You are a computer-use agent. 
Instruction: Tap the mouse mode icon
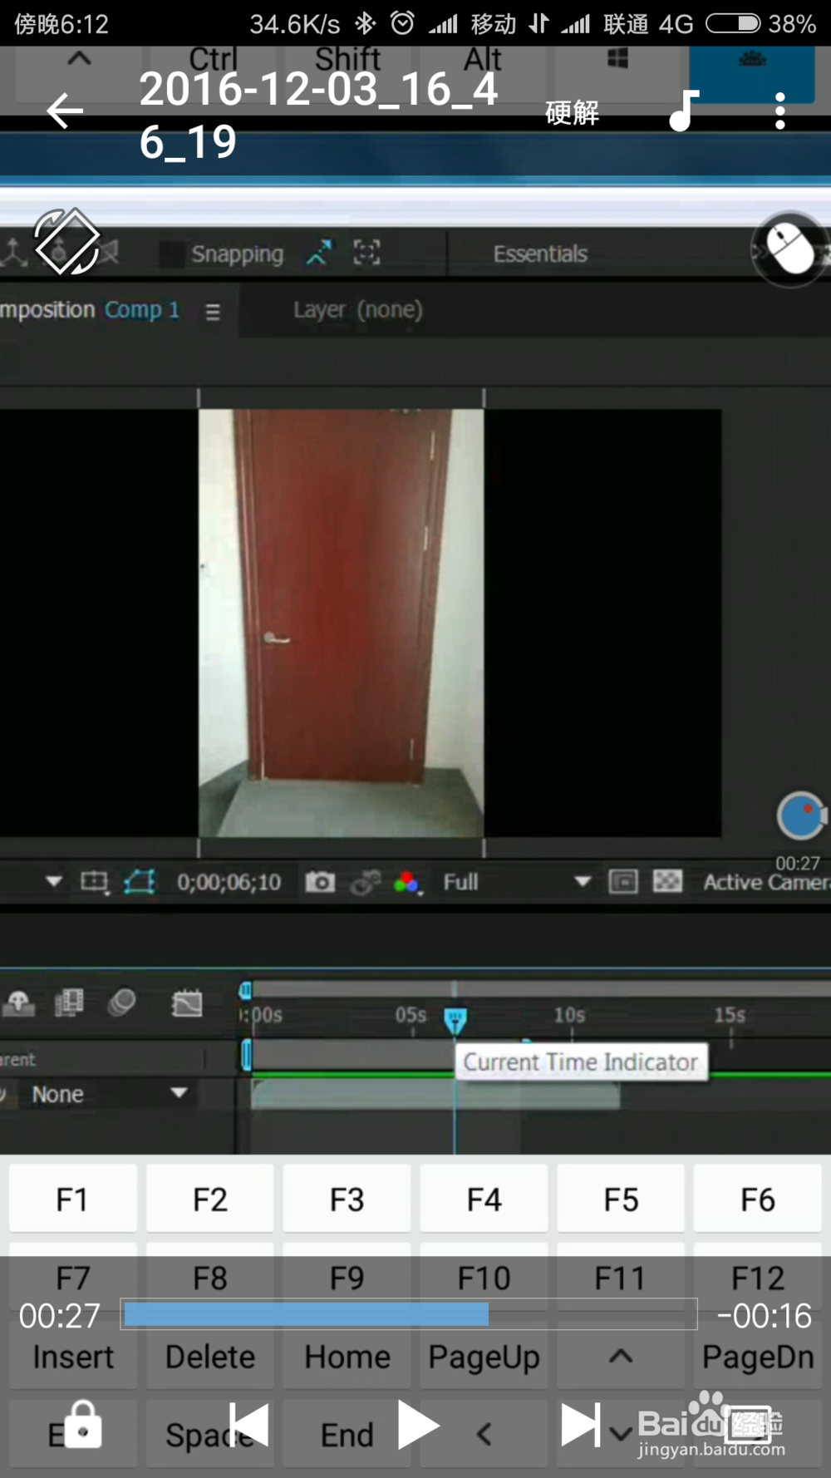point(789,248)
